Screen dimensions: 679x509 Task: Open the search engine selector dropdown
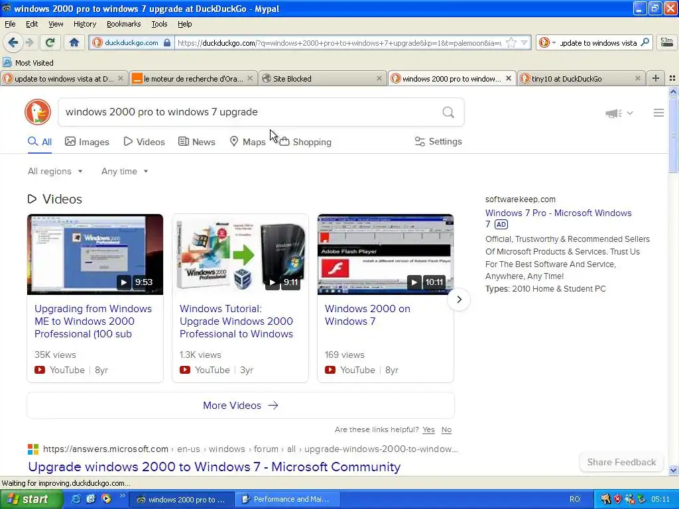547,42
